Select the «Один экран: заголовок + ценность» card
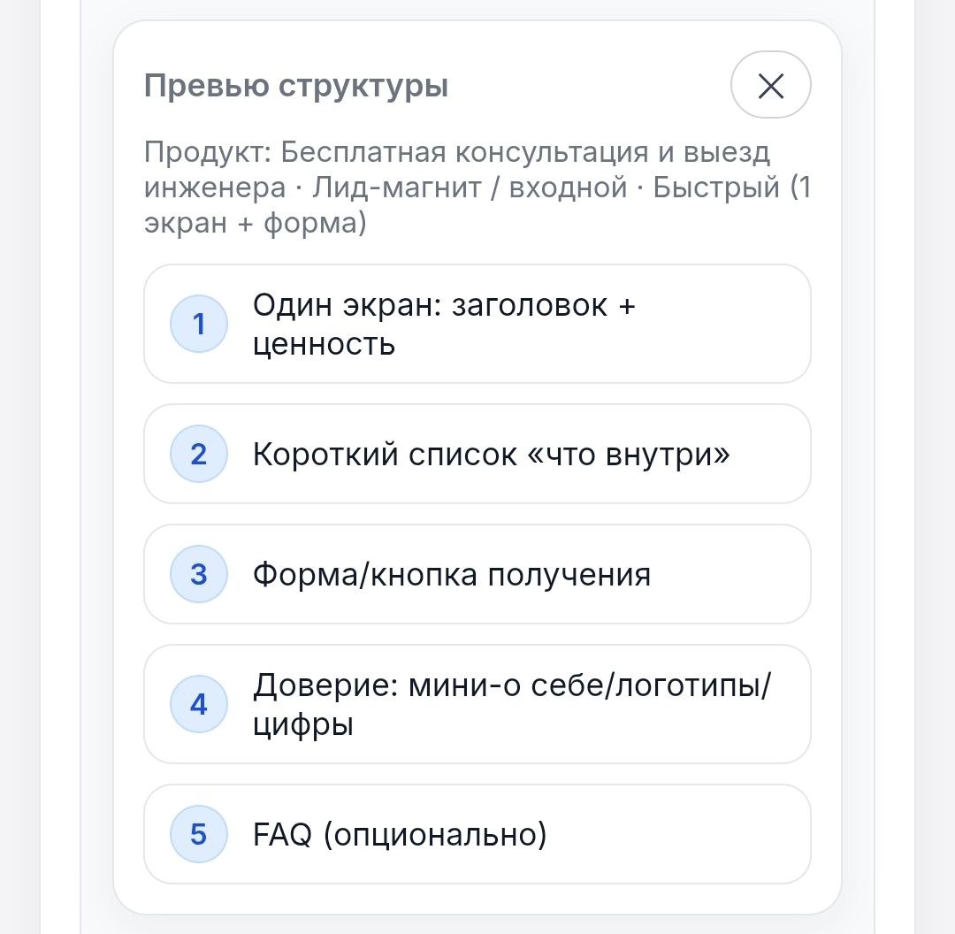Screen dimensions: 955x934 point(477,324)
